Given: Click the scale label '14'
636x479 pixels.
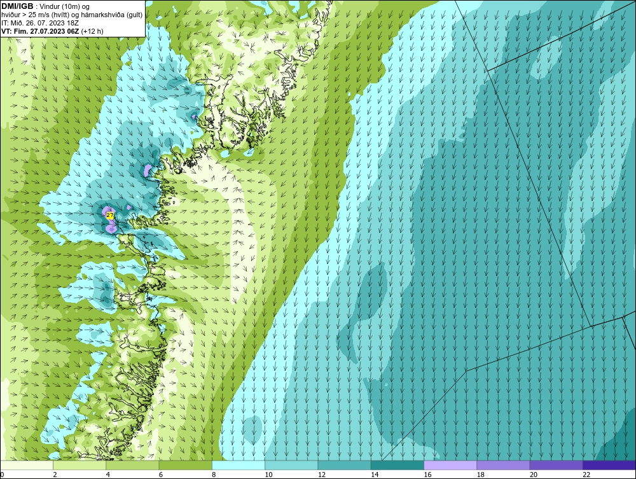Looking at the screenshot, I should click(x=375, y=475).
